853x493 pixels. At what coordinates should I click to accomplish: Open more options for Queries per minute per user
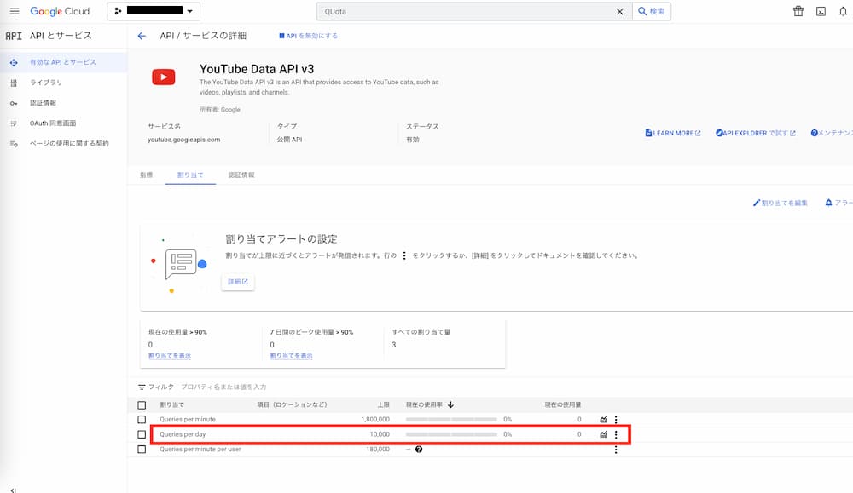coord(616,450)
